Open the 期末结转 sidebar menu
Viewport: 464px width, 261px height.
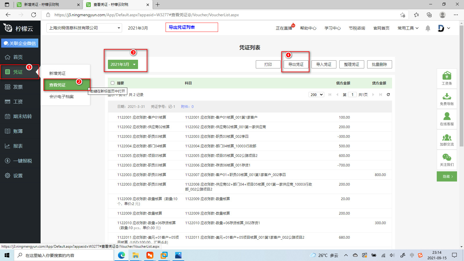(x=22, y=116)
